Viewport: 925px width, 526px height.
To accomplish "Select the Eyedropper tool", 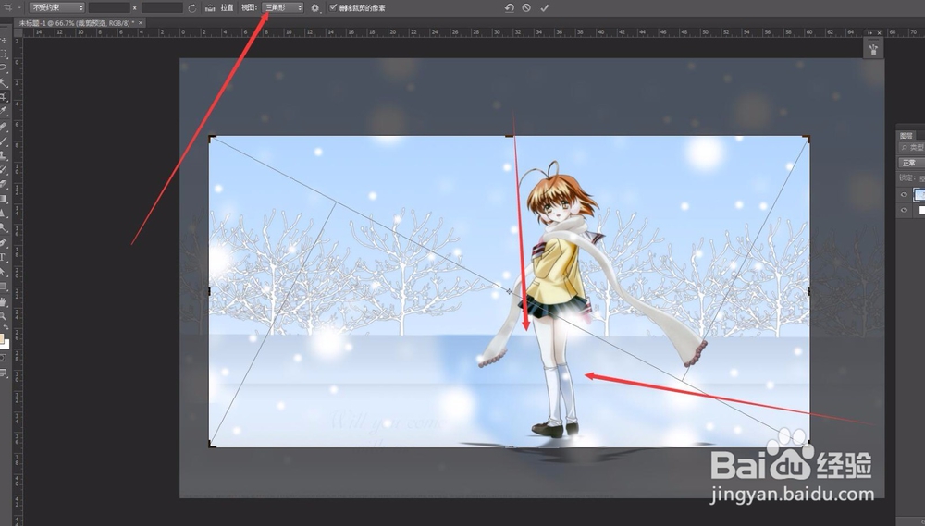I will [x=4, y=112].
